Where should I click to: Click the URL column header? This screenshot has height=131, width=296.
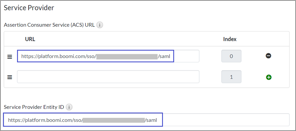click(x=30, y=39)
